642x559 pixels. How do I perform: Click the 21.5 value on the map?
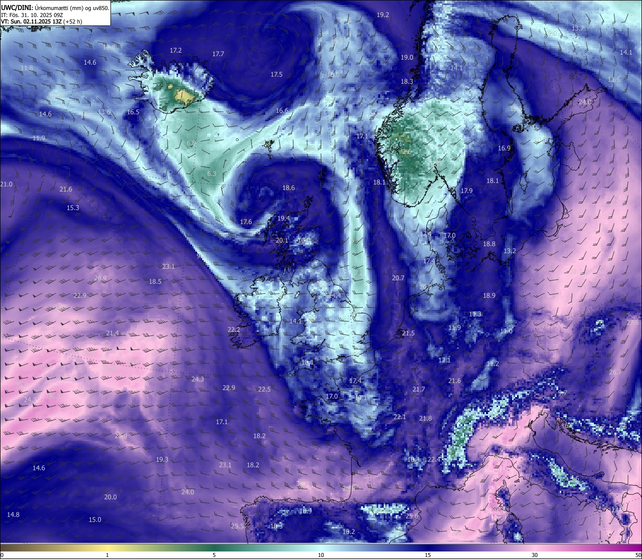pyautogui.click(x=408, y=333)
